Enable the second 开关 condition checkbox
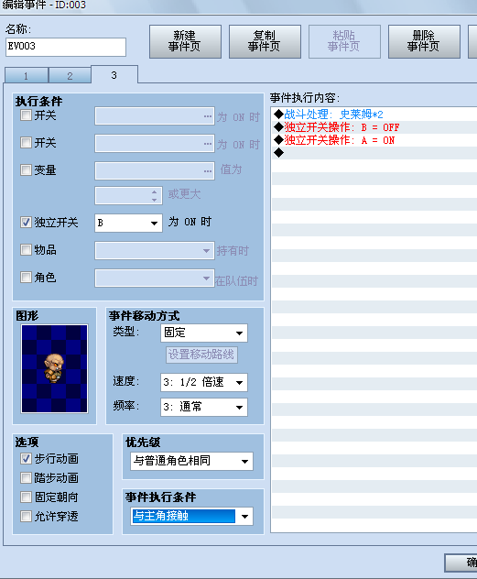The height and width of the screenshot is (579, 477). click(x=26, y=143)
